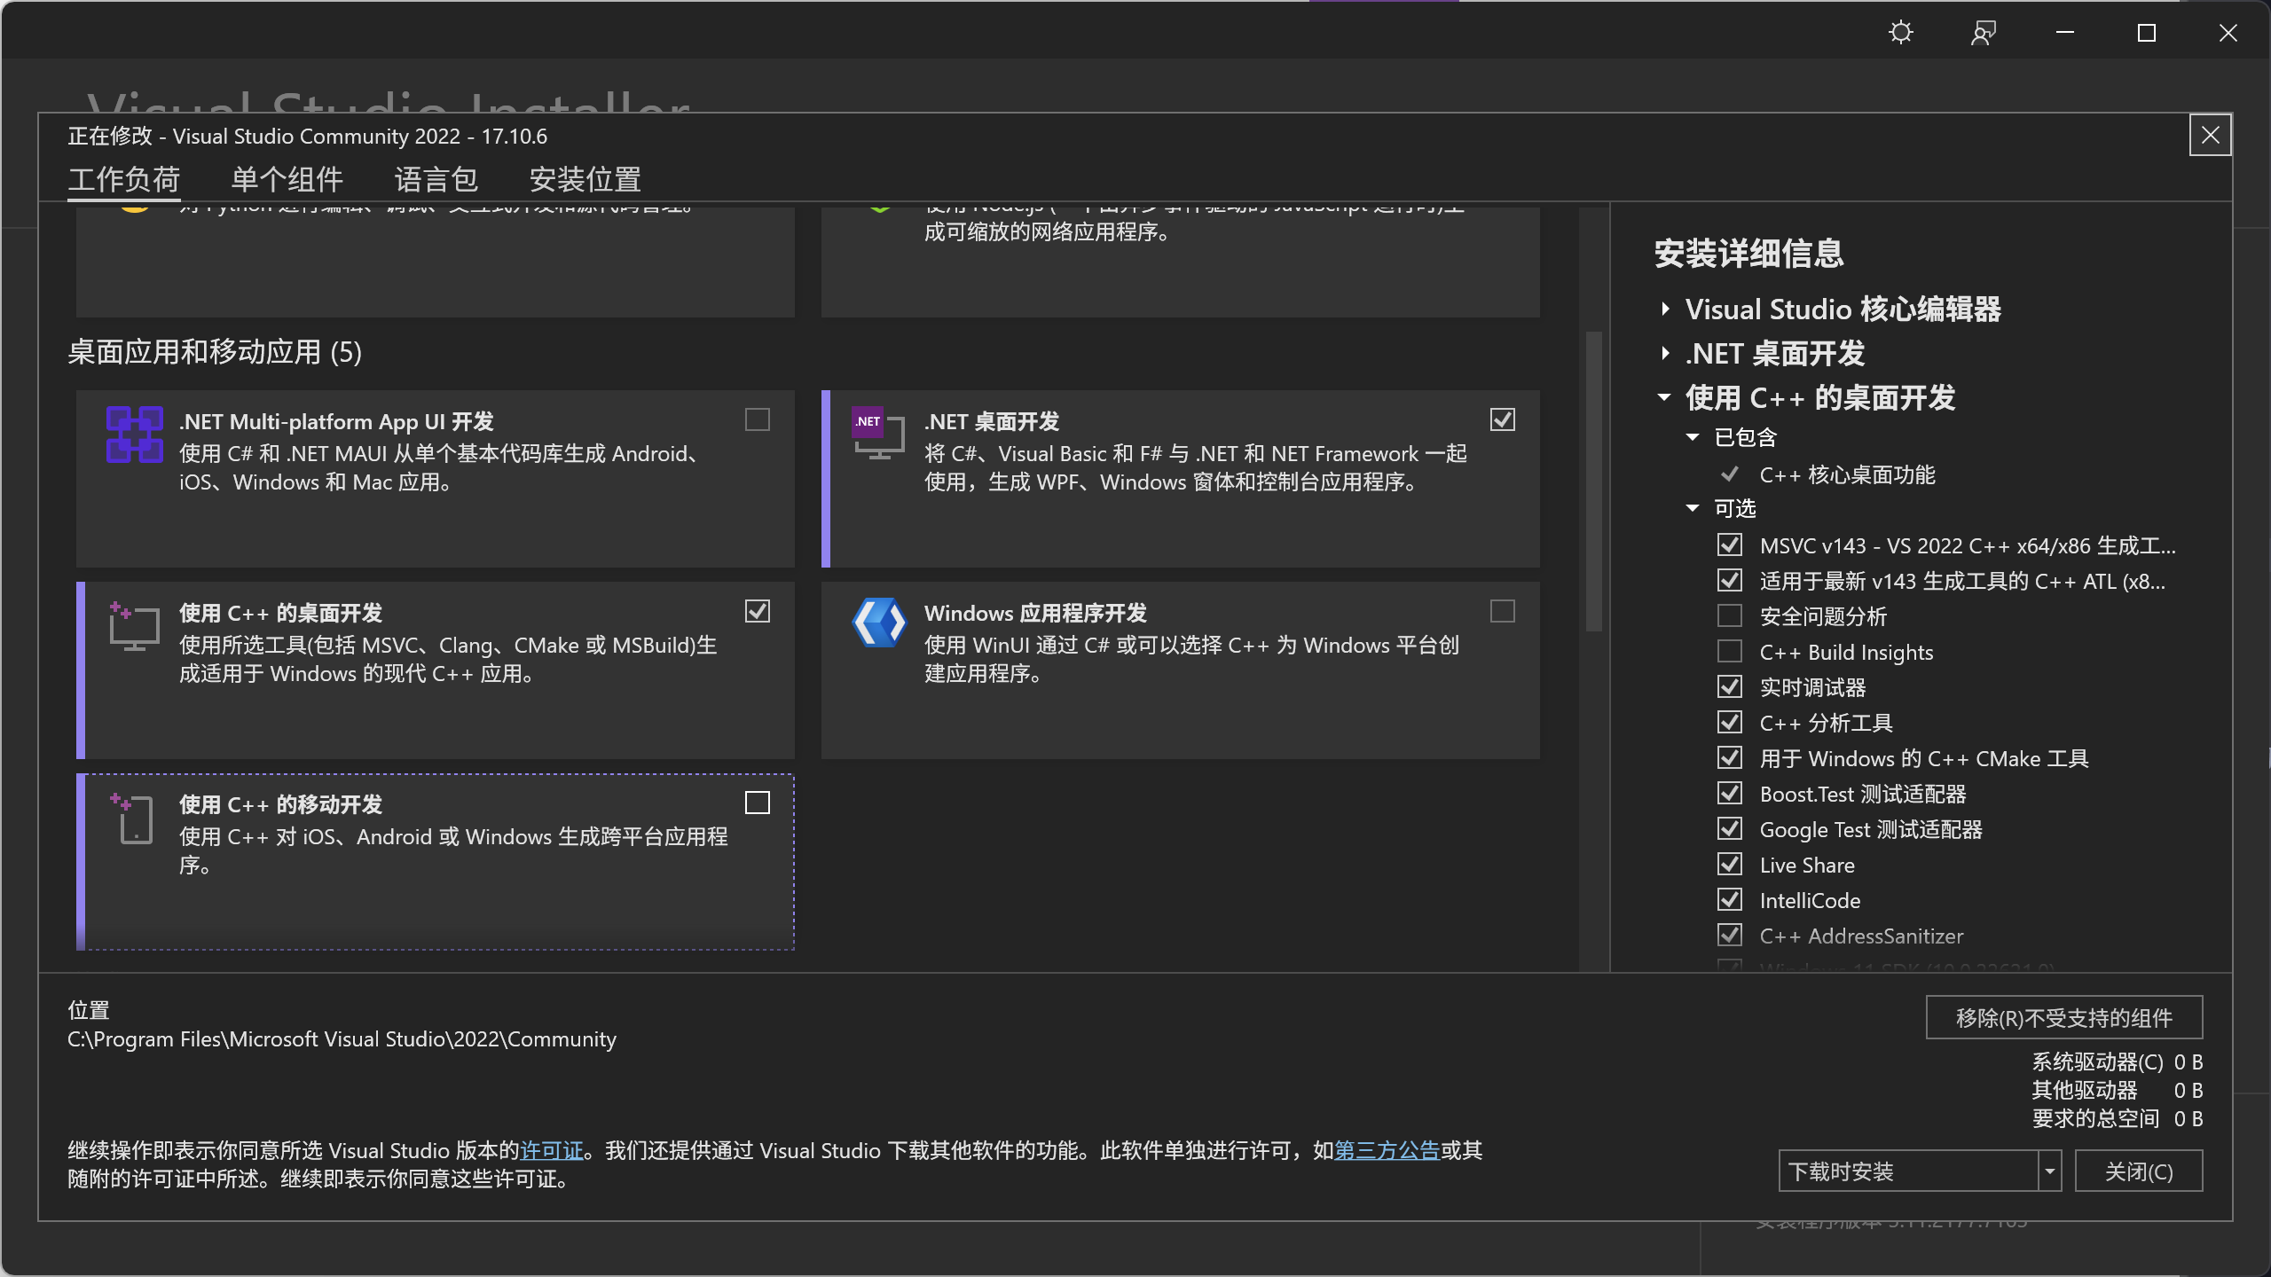Switch to 安装位置 tab
2271x1277 pixels.
click(585, 180)
